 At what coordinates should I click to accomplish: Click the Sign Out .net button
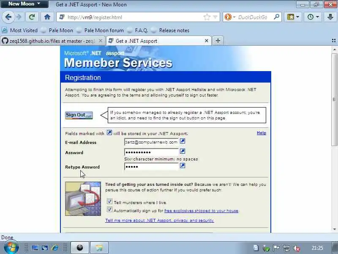tap(79, 115)
